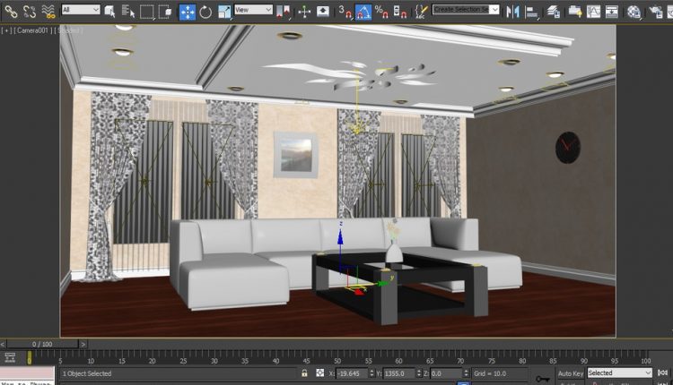
Task: Click time slider next frame arrow
Action: tap(83, 344)
